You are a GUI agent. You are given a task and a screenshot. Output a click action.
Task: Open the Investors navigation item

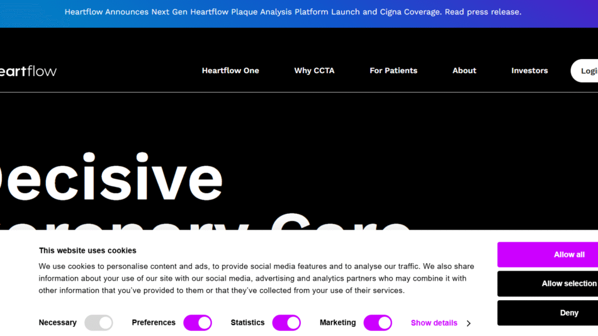click(x=529, y=70)
